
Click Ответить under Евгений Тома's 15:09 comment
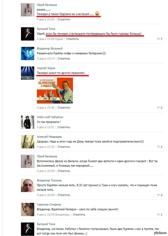tap(73, 39)
